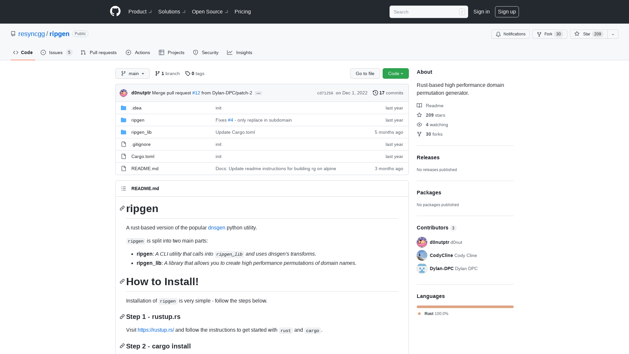Open the GitHub homepage logo
The image size is (629, 354).
click(x=115, y=11)
